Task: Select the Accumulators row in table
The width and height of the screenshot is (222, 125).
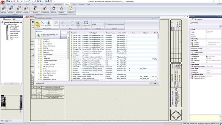Action: click(x=114, y=51)
